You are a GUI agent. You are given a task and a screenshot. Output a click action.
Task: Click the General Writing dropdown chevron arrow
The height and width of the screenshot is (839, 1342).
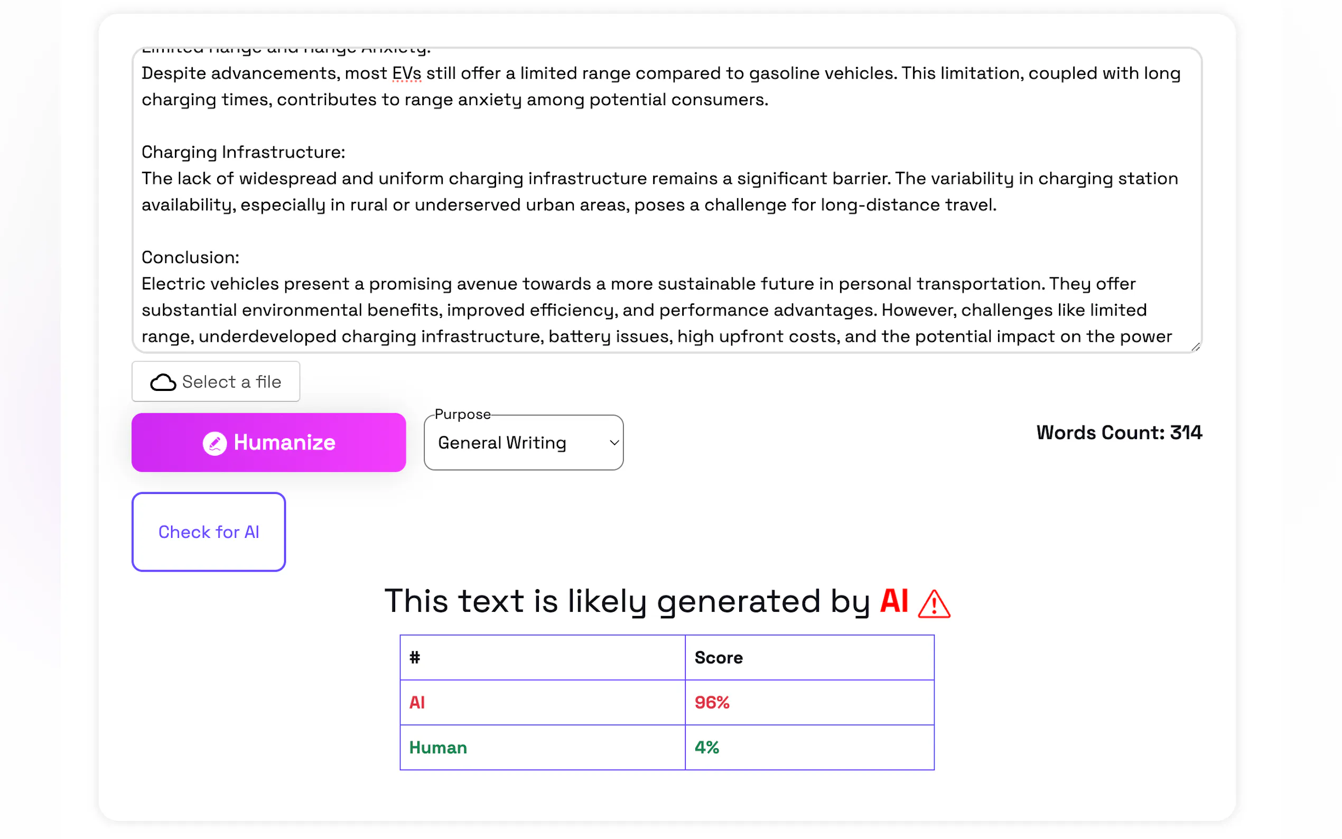click(x=613, y=443)
